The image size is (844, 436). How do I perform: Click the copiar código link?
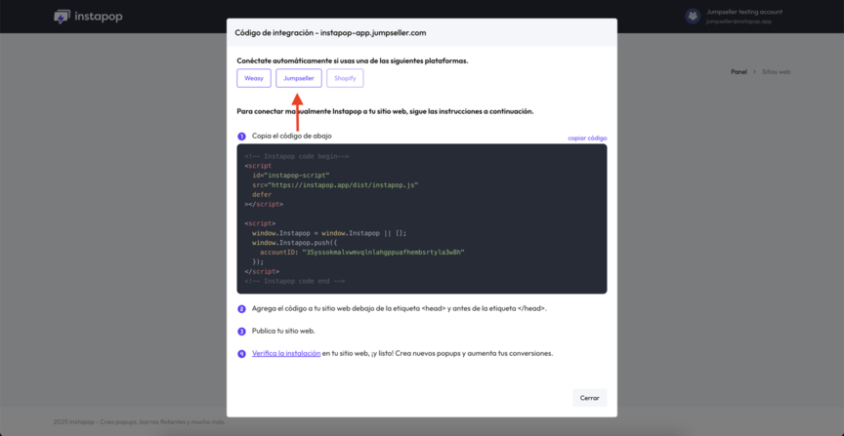coord(587,139)
